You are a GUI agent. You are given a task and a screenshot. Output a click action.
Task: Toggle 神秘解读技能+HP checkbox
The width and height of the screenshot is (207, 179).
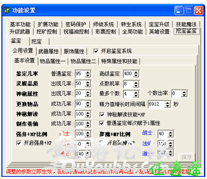coord(102,114)
